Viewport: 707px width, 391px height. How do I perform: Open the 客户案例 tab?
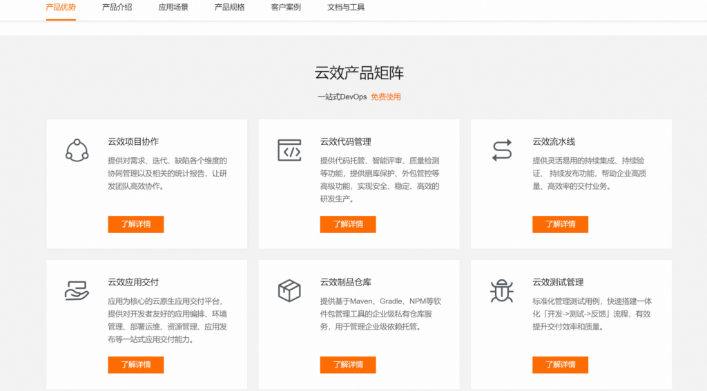pos(286,7)
